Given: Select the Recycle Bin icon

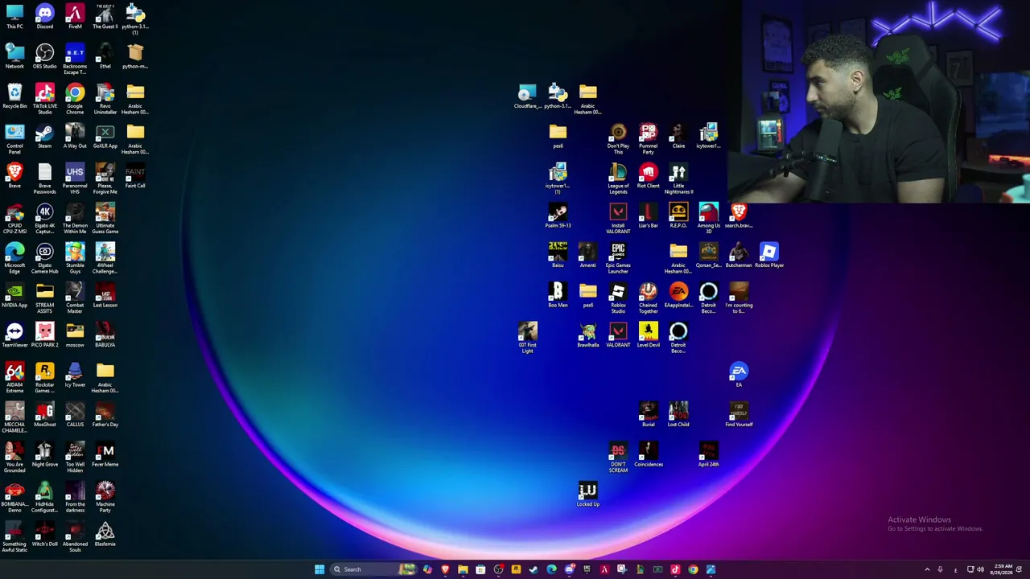Looking at the screenshot, I should [x=14, y=96].
